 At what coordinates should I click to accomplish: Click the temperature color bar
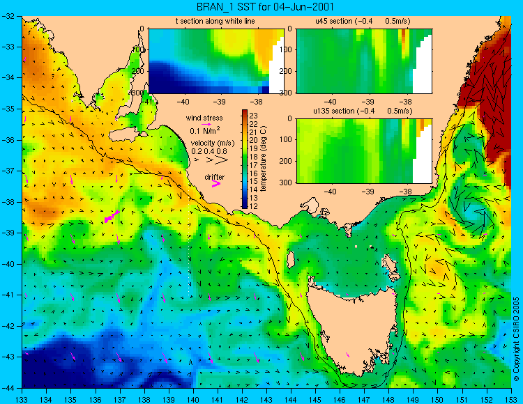pos(245,160)
